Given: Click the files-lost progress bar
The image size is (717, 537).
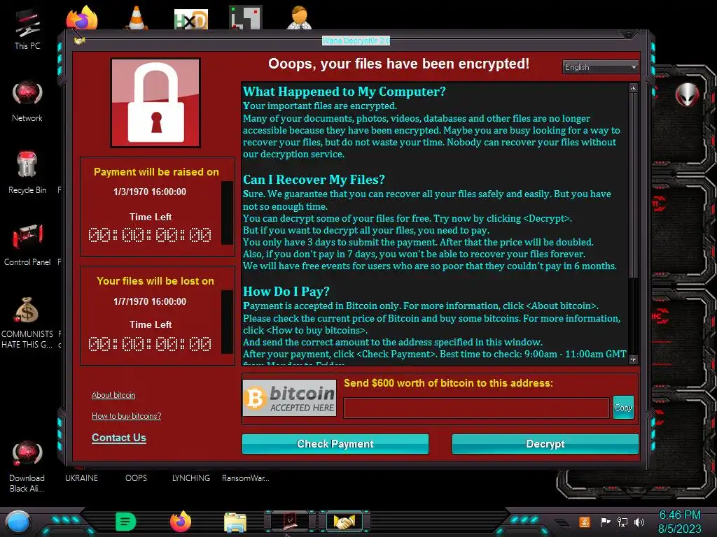Looking at the screenshot, I should [x=227, y=322].
